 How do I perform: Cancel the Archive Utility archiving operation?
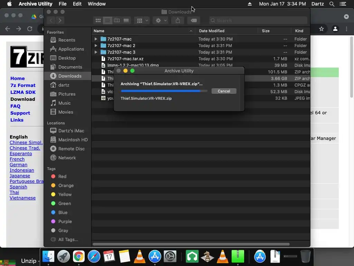224,91
